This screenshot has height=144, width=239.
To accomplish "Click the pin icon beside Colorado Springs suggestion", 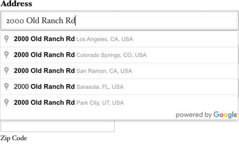I will click(x=6, y=55).
